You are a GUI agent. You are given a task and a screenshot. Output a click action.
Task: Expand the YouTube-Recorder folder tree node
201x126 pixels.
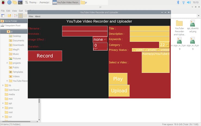pos(7,81)
